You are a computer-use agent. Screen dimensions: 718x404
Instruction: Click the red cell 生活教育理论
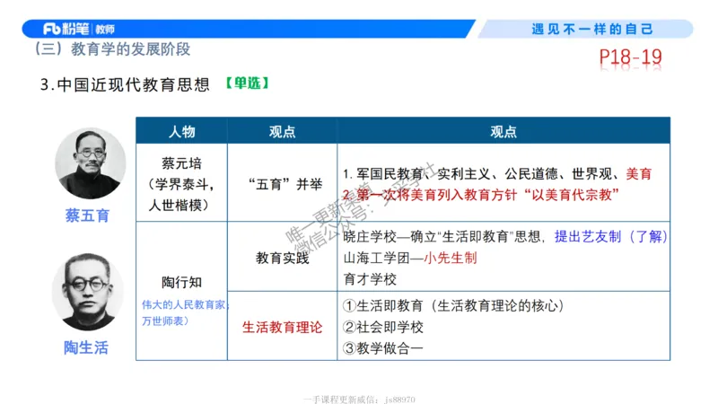(x=282, y=327)
